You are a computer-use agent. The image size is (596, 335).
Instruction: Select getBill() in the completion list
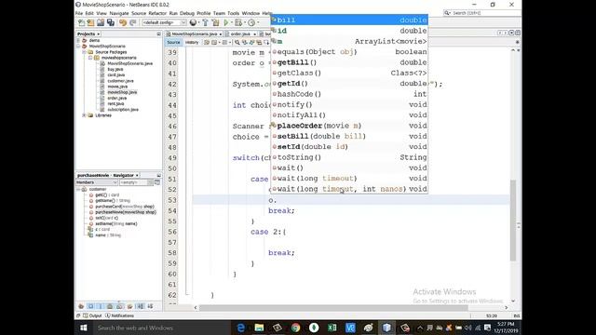coord(349,62)
